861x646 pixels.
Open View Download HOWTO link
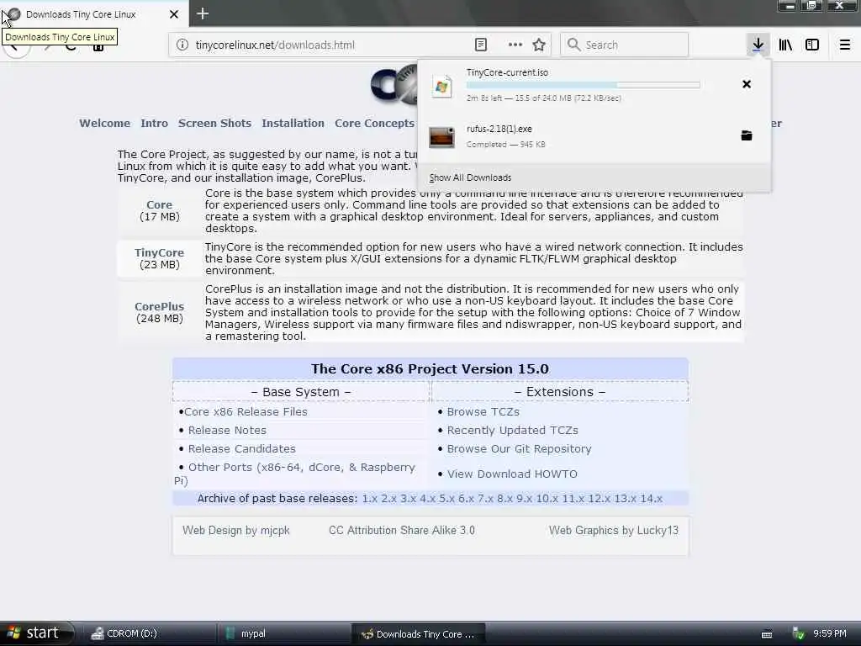pos(512,474)
